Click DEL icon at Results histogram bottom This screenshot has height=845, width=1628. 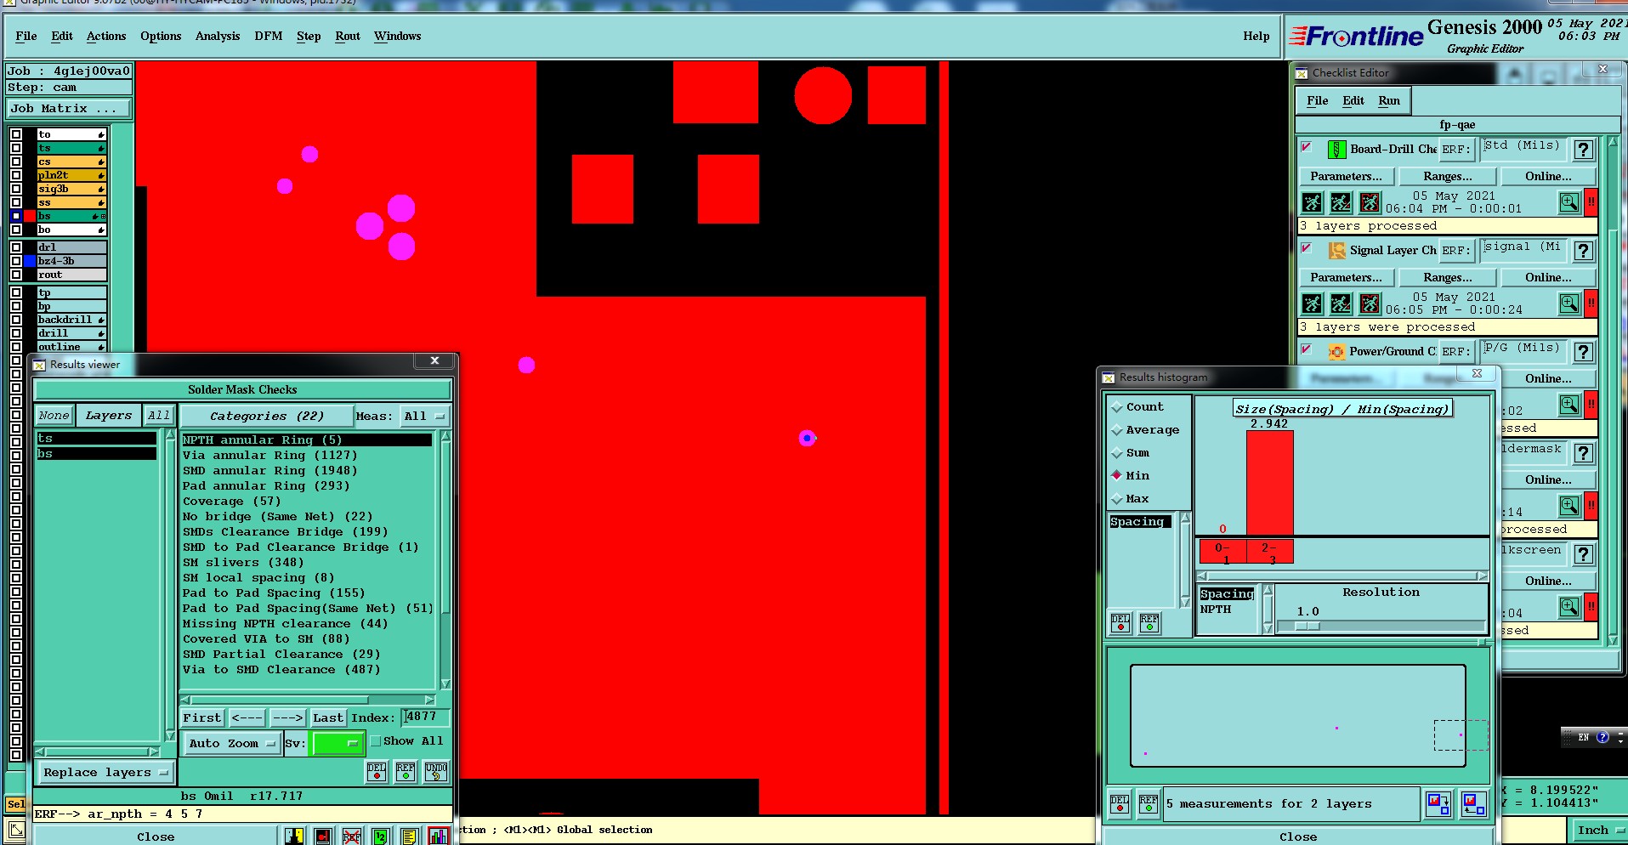pyautogui.click(x=1120, y=803)
